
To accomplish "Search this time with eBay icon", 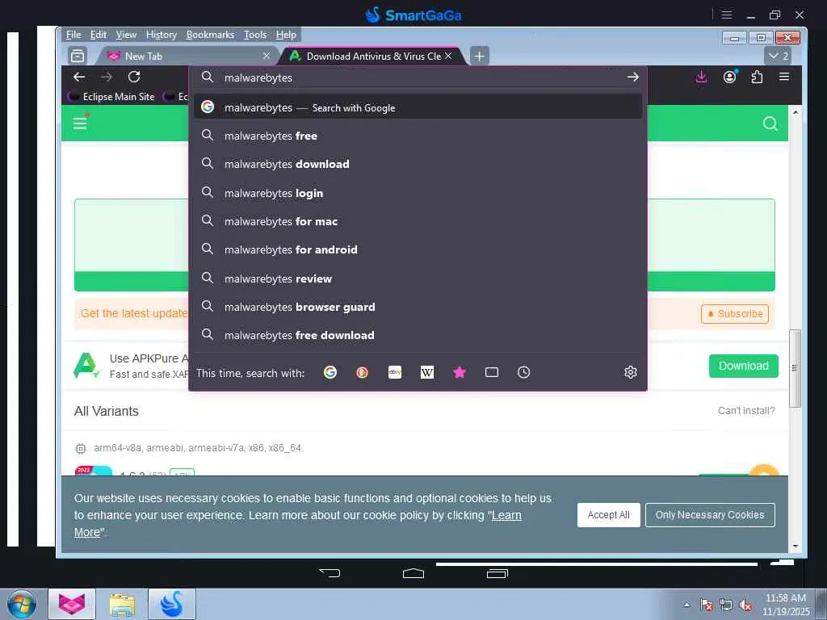I will (x=395, y=373).
